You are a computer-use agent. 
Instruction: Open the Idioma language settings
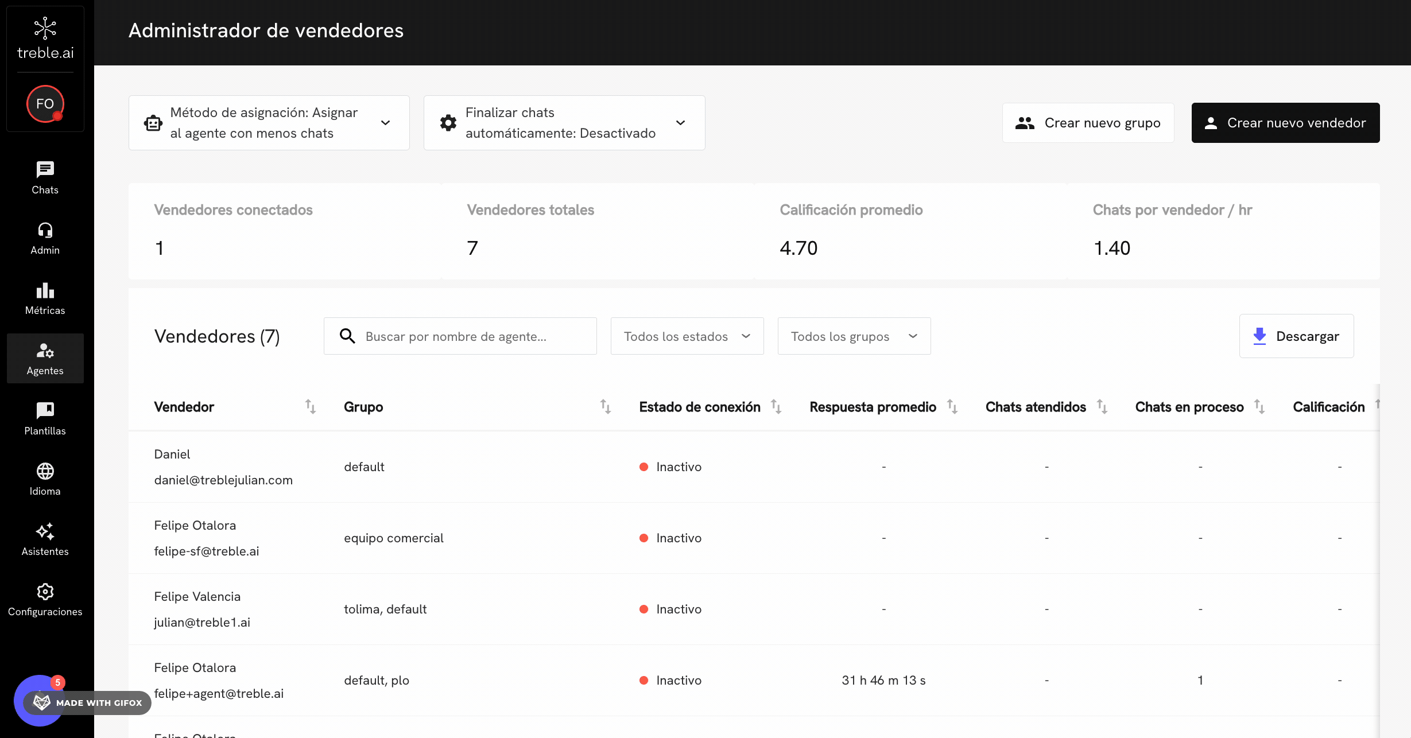tap(45, 479)
